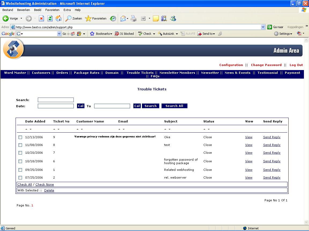Click the History icon in toolbar

click(113, 18)
